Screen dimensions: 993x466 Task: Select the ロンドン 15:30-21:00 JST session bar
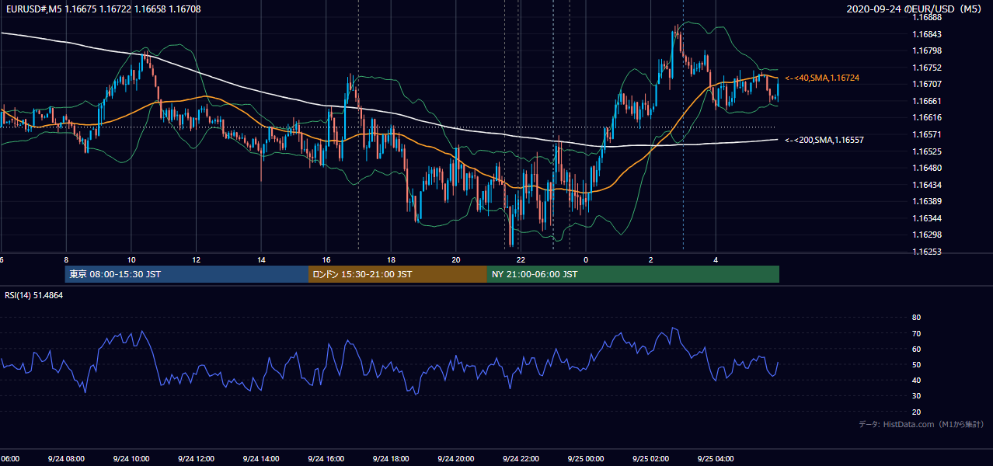(398, 274)
